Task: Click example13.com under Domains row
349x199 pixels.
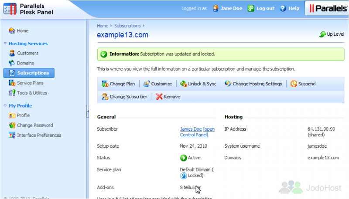Action: (323, 158)
